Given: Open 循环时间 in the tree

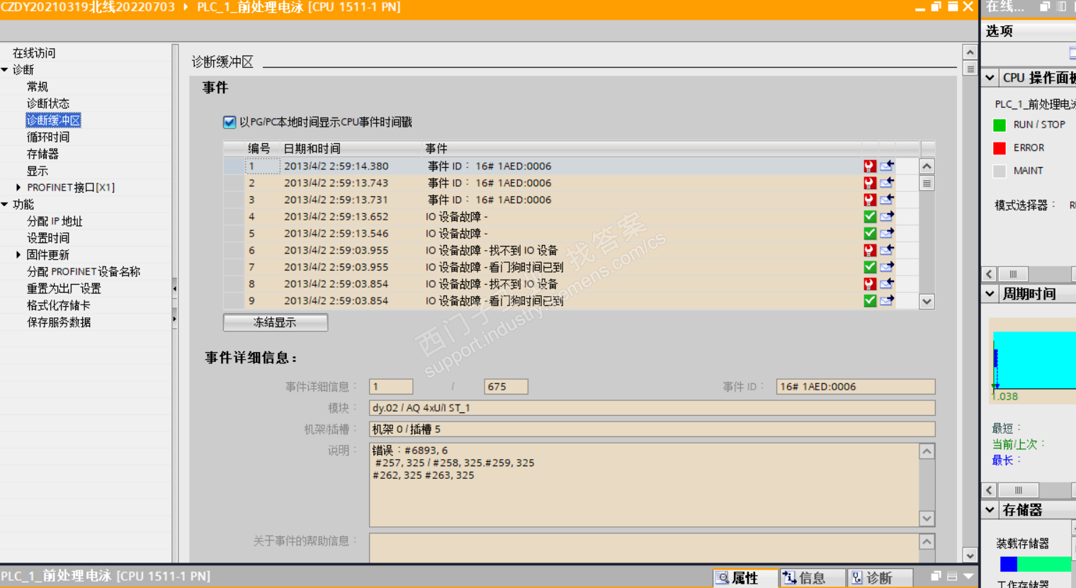Looking at the screenshot, I should tap(48, 137).
